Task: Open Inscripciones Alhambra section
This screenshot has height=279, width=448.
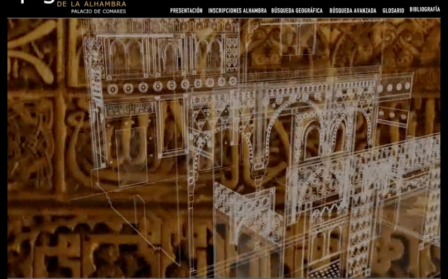Action: pos(237,10)
